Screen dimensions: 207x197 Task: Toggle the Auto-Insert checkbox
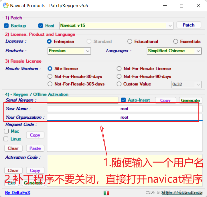123,100
